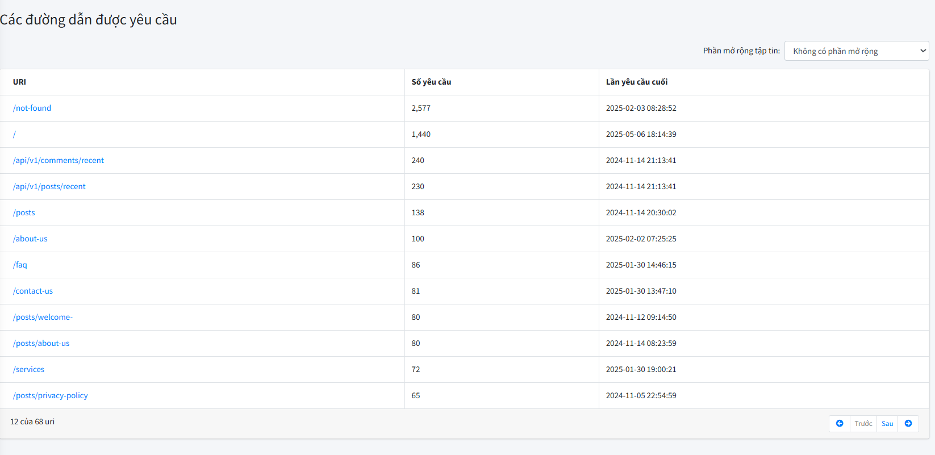Click the right arrow pagination icon
The width and height of the screenshot is (935, 455).
click(x=908, y=424)
